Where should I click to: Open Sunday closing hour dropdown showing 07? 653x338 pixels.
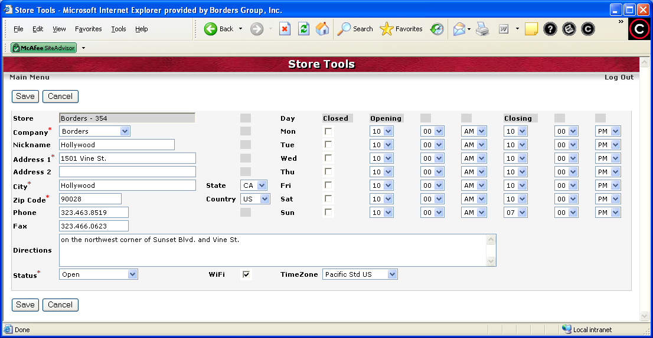click(x=515, y=212)
